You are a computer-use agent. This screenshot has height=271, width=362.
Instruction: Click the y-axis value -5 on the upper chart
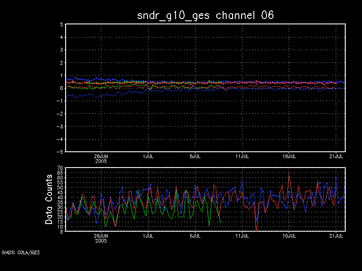[60, 152]
